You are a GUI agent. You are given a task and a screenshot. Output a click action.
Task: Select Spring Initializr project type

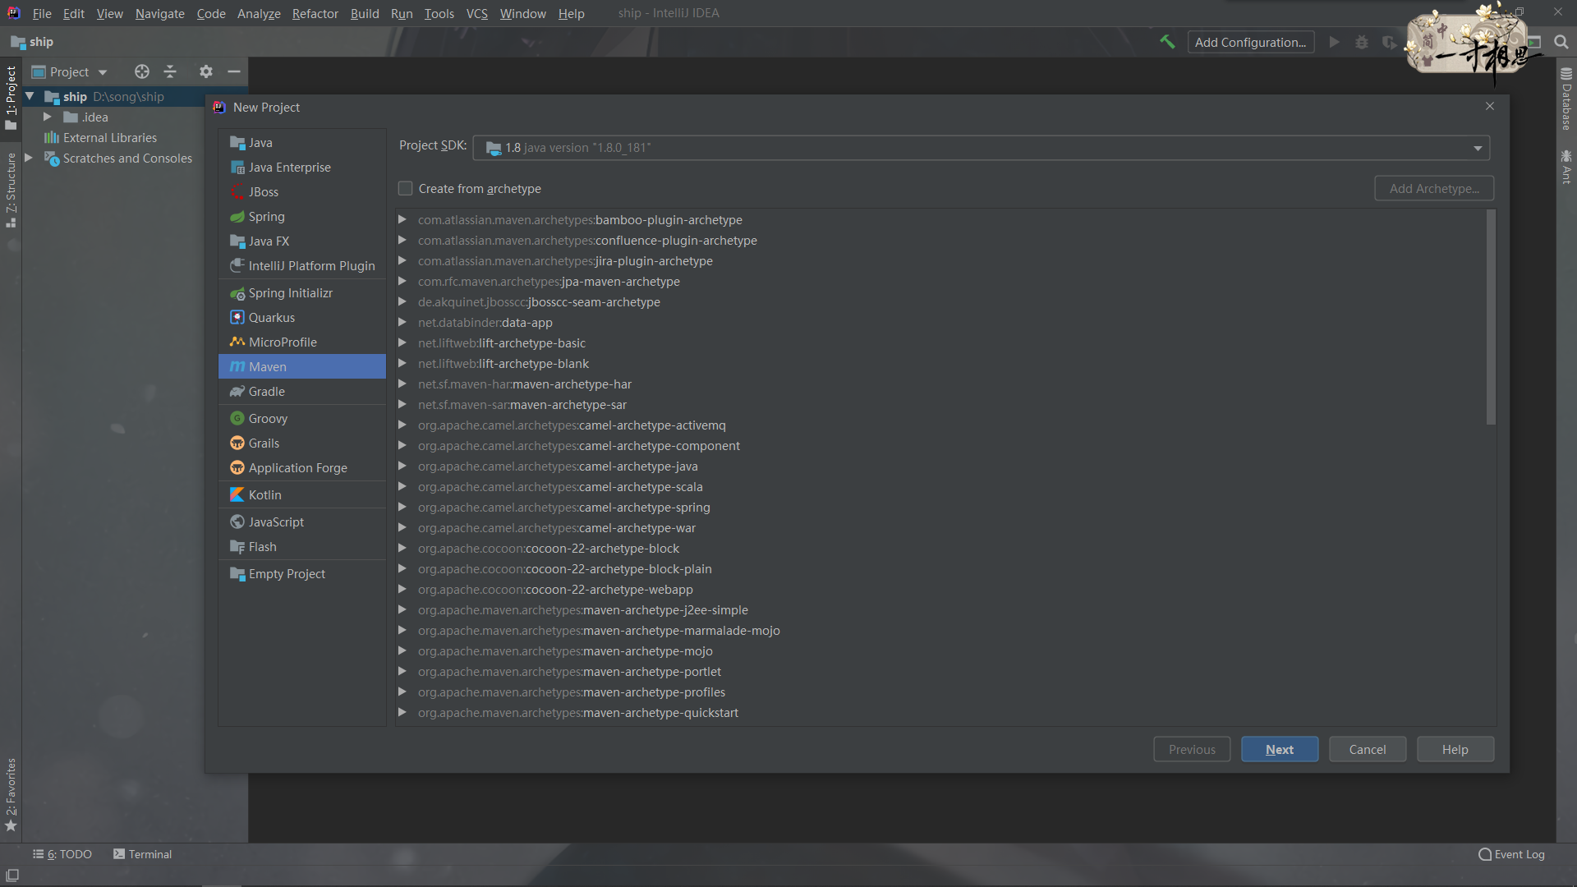tap(290, 293)
